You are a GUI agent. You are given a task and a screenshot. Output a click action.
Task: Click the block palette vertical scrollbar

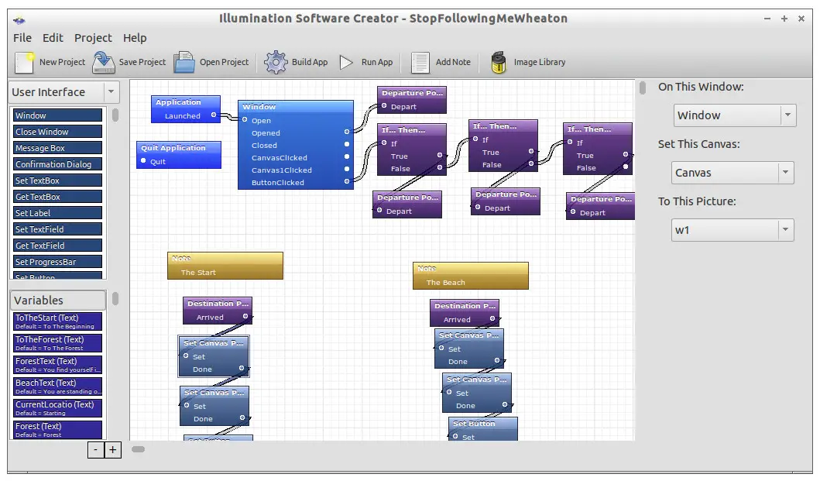pos(115,115)
